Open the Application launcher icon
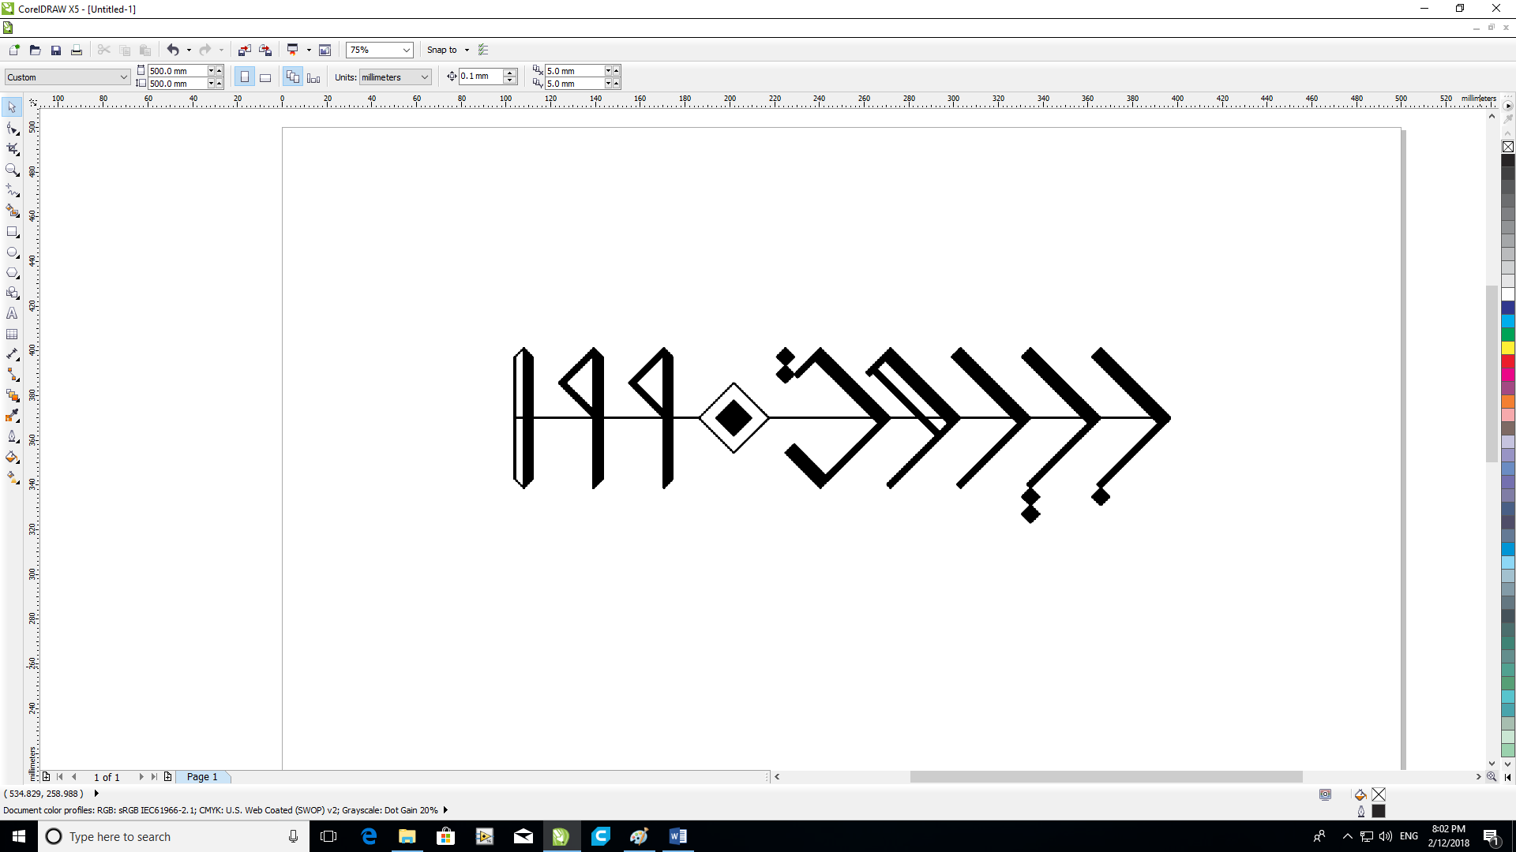 point(292,50)
